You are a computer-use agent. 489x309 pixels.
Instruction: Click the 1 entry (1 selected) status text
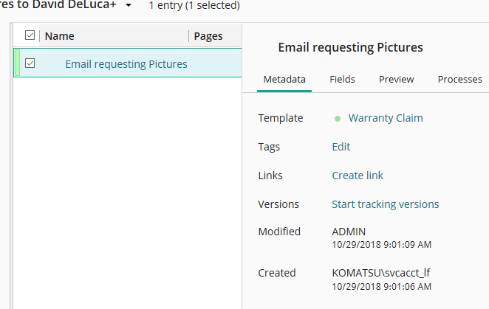coord(194,6)
